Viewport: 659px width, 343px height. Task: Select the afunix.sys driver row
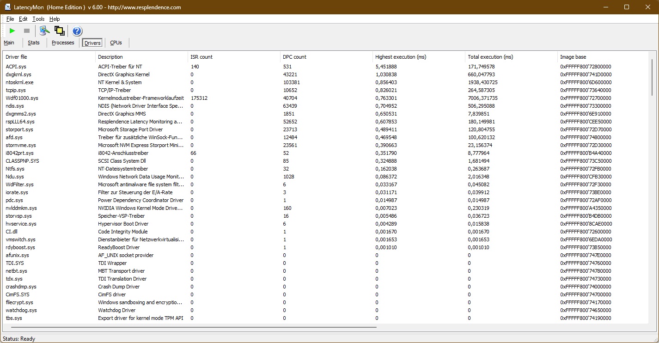click(x=326, y=255)
